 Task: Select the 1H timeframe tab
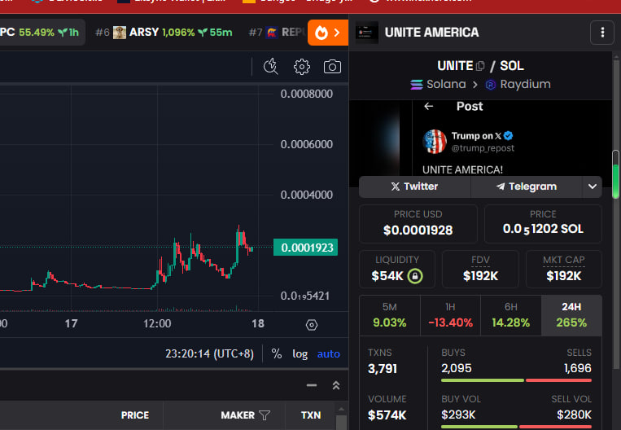click(450, 315)
